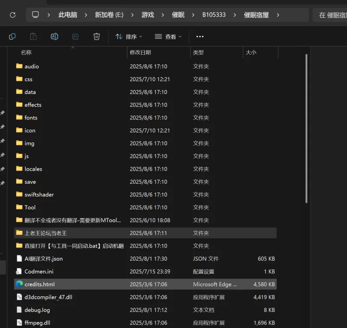Click the 配置设置 type cell
Image resolution: width=347 pixels, height=328 pixels.
point(203,272)
